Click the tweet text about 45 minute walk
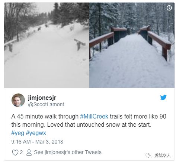Image resolution: width=176 pixels, height=163 pixels. click(89, 121)
